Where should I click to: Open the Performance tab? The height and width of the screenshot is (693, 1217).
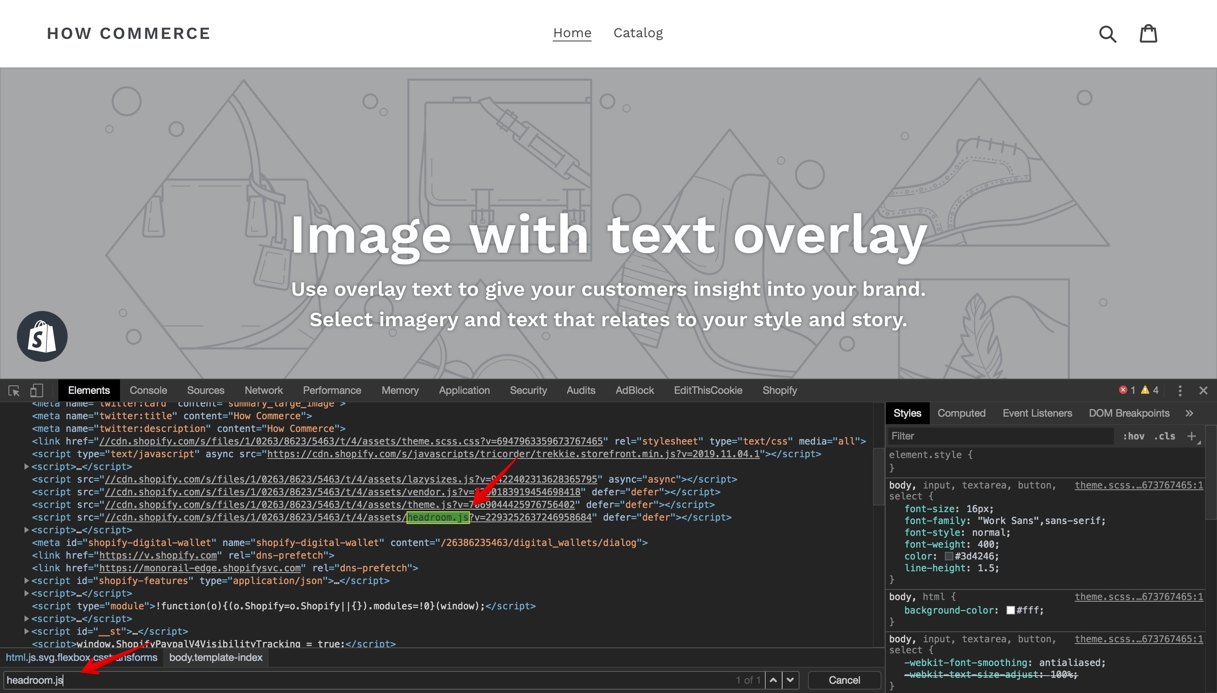332,390
